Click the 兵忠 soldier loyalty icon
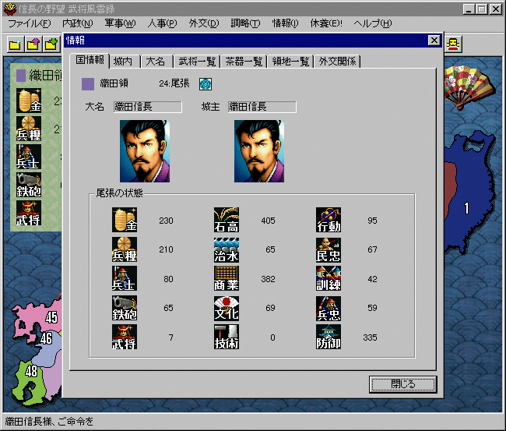Image resolution: width=506 pixels, height=431 pixels. pos(329,308)
